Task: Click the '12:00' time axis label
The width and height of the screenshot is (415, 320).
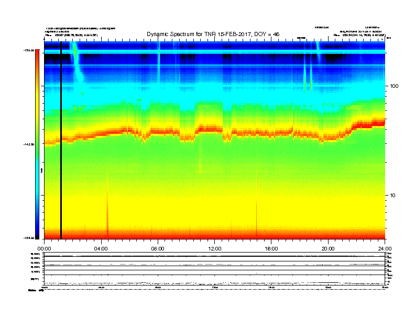Action: click(215, 249)
